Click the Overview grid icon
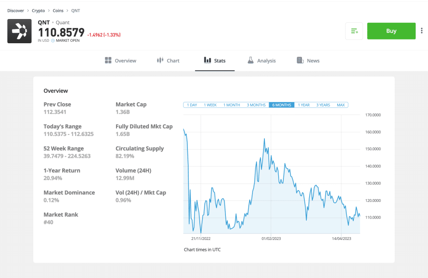Viewport: 428px width, 278px height. coord(108,60)
